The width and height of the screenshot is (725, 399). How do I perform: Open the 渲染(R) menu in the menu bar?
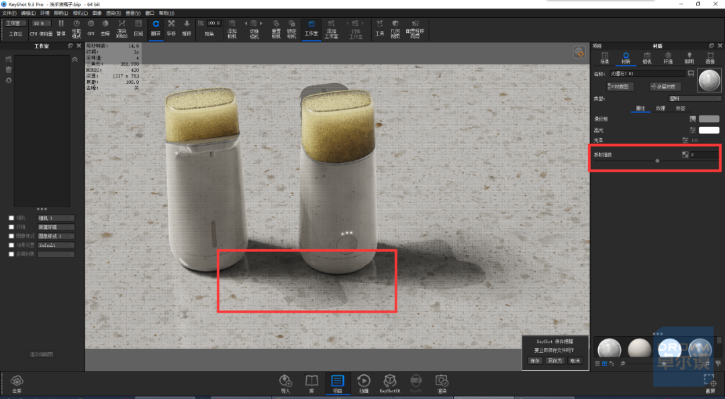113,13
